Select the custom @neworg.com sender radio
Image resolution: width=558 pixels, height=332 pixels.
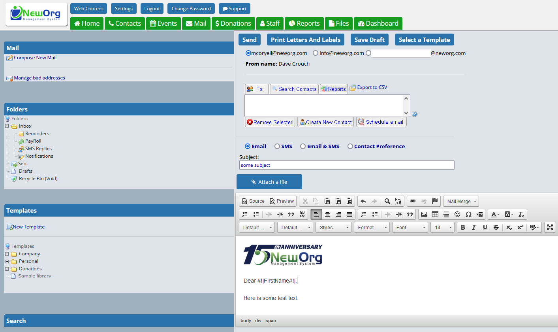click(368, 53)
